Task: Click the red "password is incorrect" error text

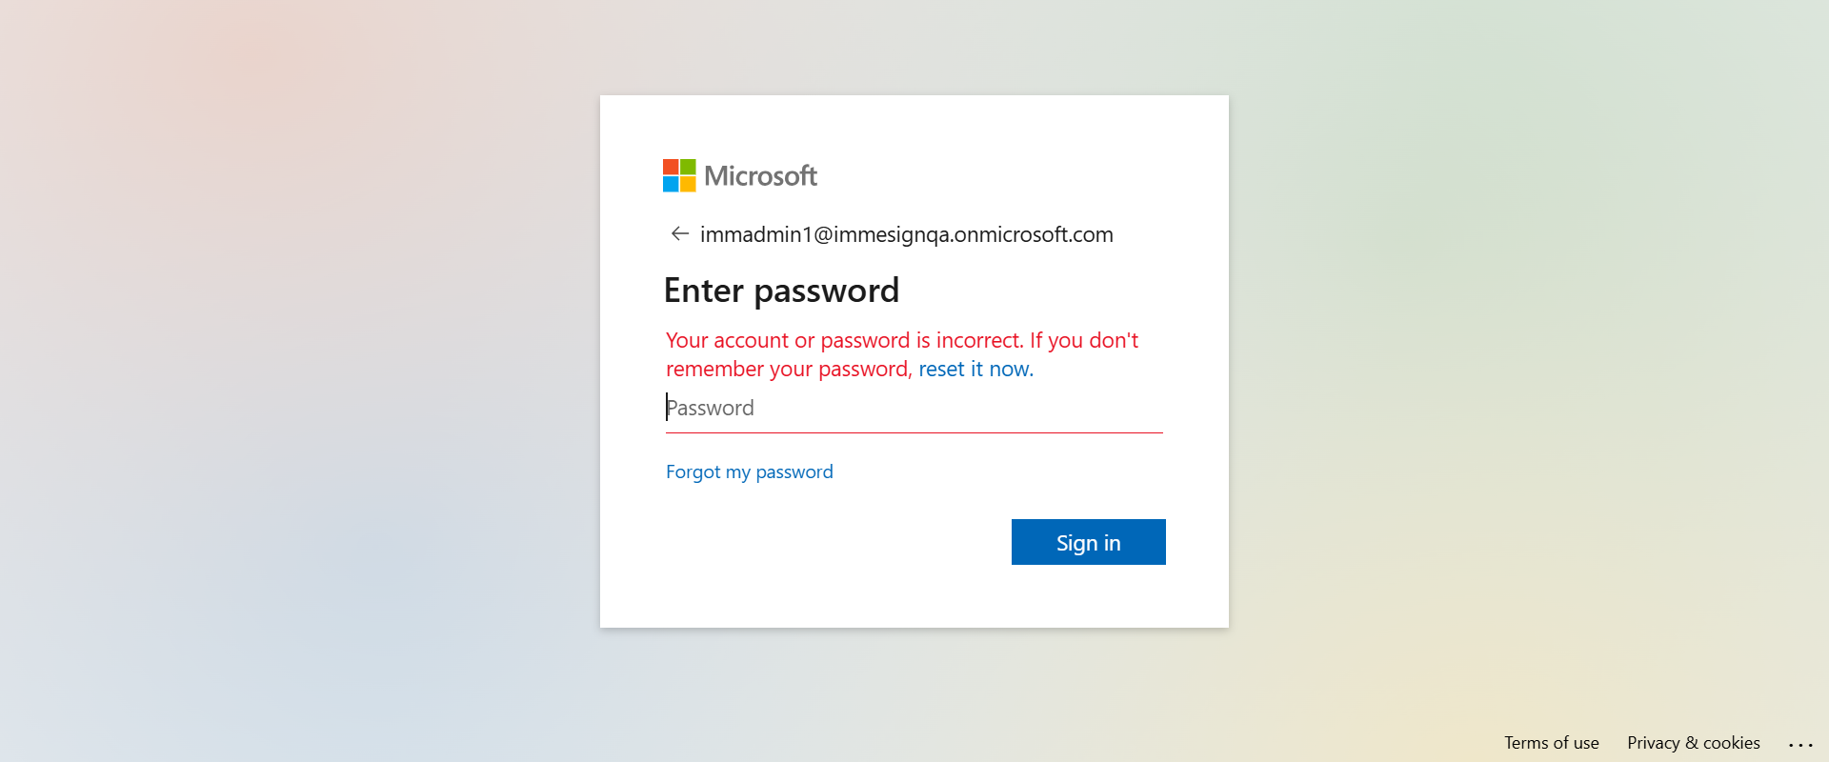Action: click(x=901, y=341)
